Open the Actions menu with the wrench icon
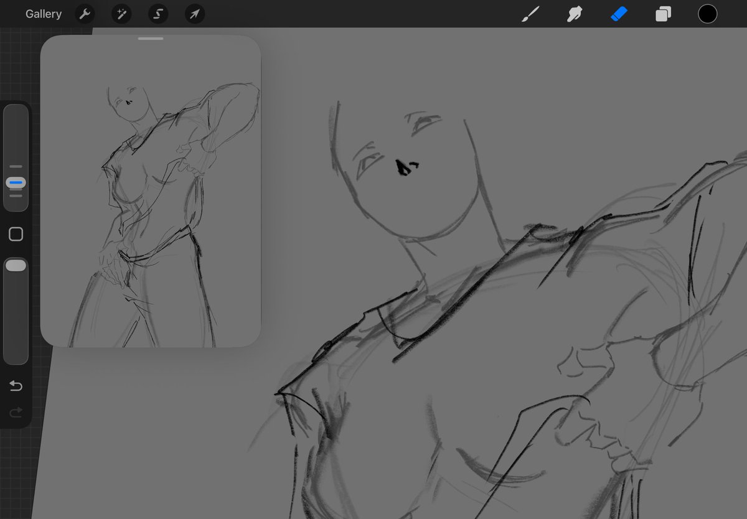Screen dimensions: 747x519 (85, 14)
